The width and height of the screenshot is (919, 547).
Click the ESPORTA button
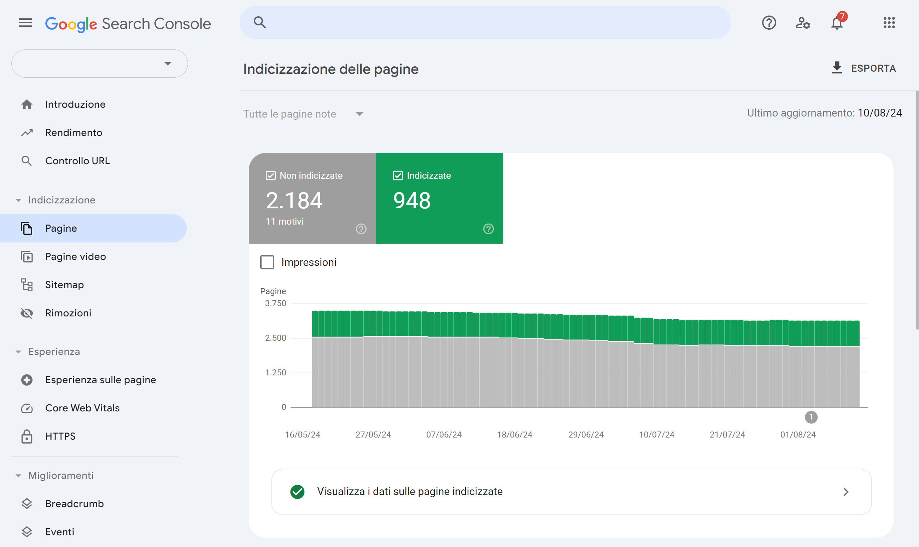[863, 68]
